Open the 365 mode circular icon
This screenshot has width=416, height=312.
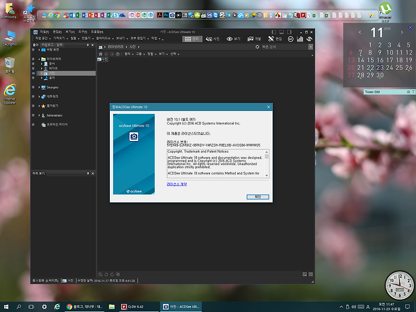click(x=291, y=39)
